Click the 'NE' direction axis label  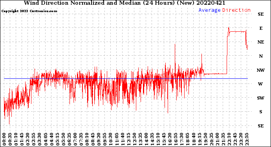tap(261, 42)
